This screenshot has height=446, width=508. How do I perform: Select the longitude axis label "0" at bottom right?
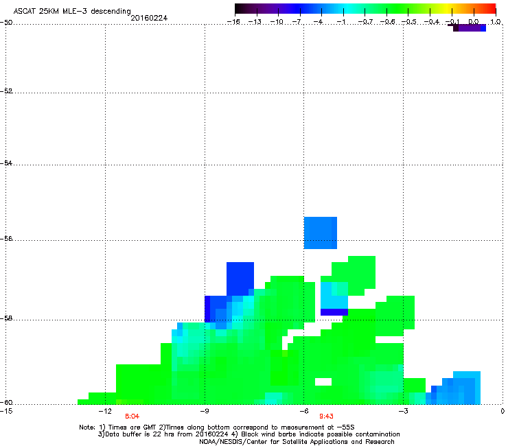coord(503,411)
